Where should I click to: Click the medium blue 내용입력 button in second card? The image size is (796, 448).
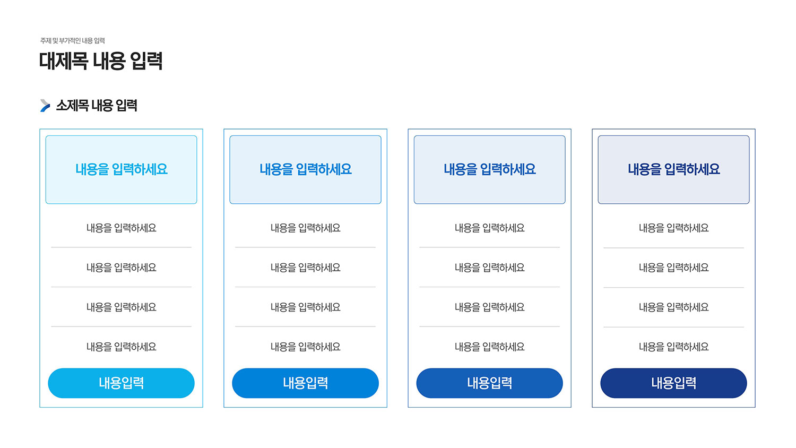click(305, 383)
